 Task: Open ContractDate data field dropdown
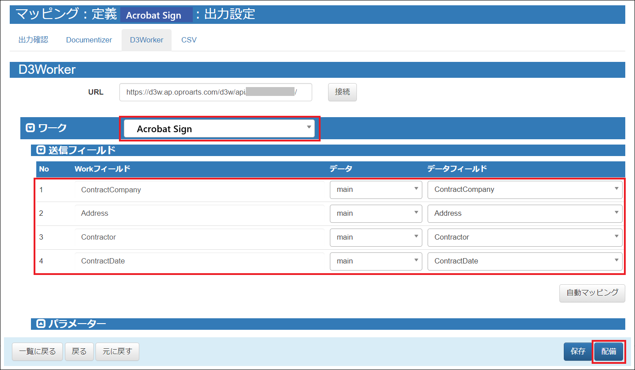(525, 261)
